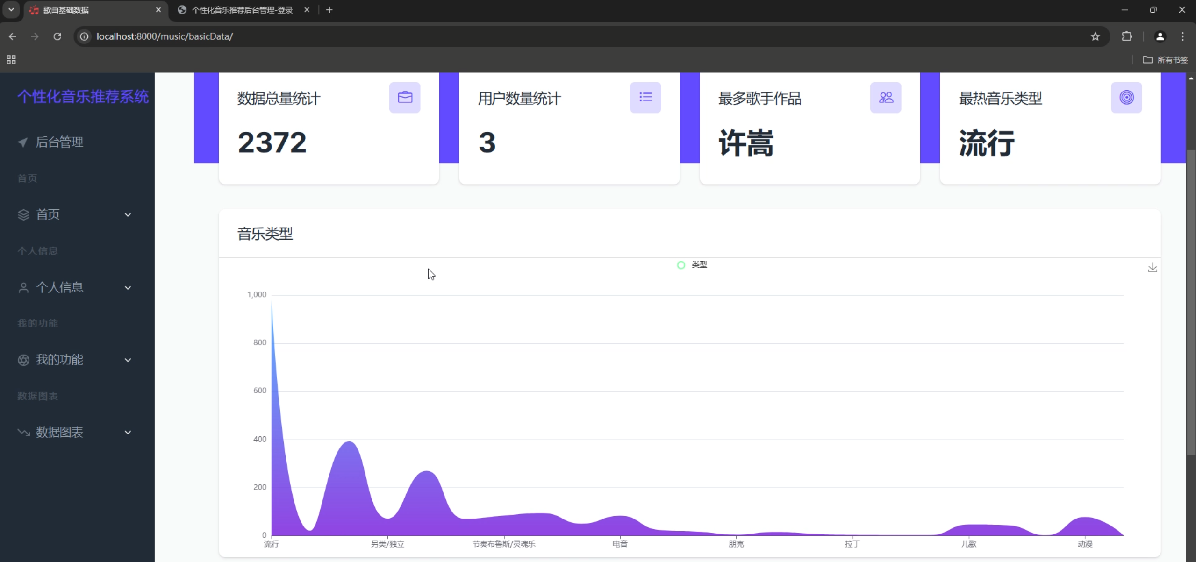
Task: Click the 朋克 x-axis label
Action: 736,544
